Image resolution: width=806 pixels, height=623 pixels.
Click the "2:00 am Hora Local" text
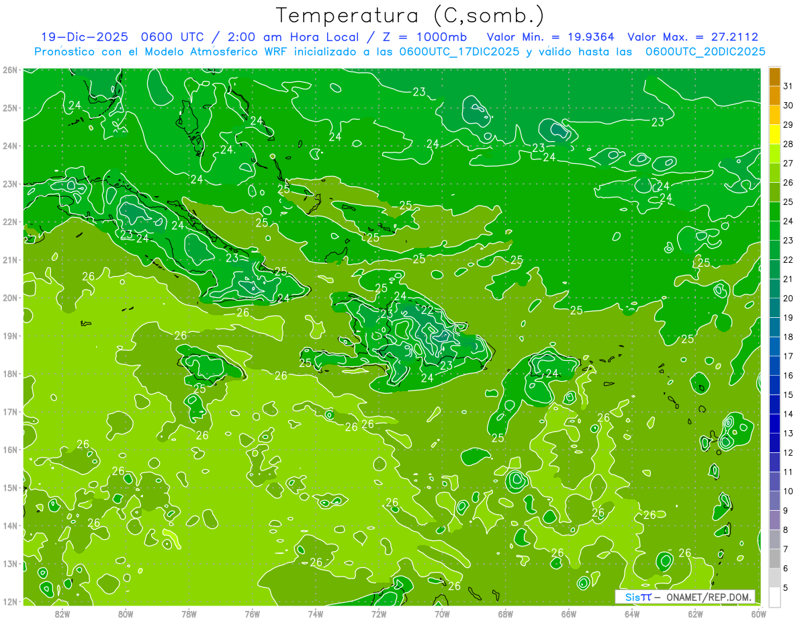coord(294,37)
